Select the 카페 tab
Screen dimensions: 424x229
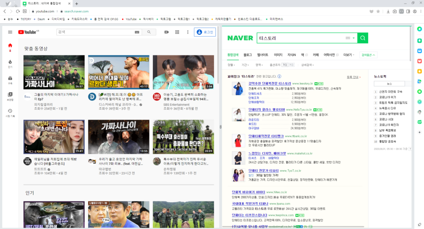pos(316,55)
